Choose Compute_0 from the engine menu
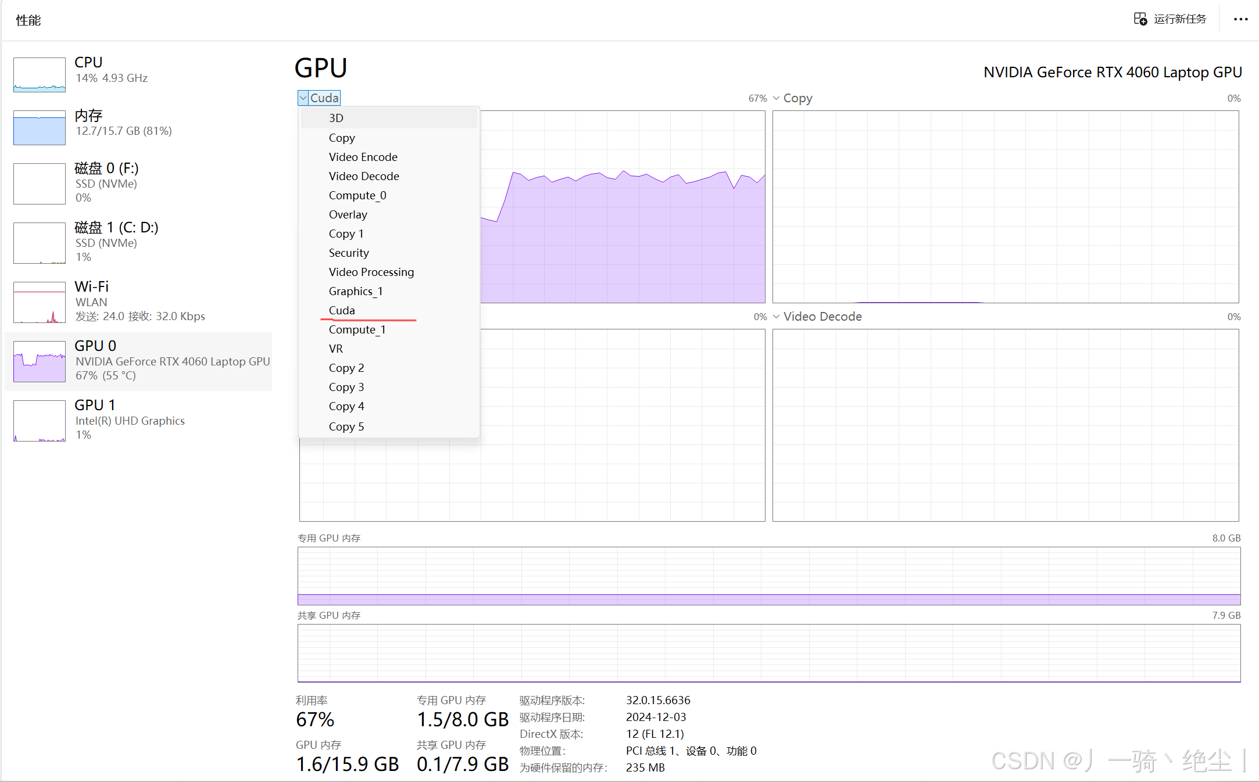Screen dimensions: 1259x782 (x=357, y=195)
